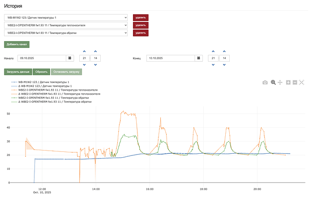Click the Zoom out minus icon

(x=295, y=83)
